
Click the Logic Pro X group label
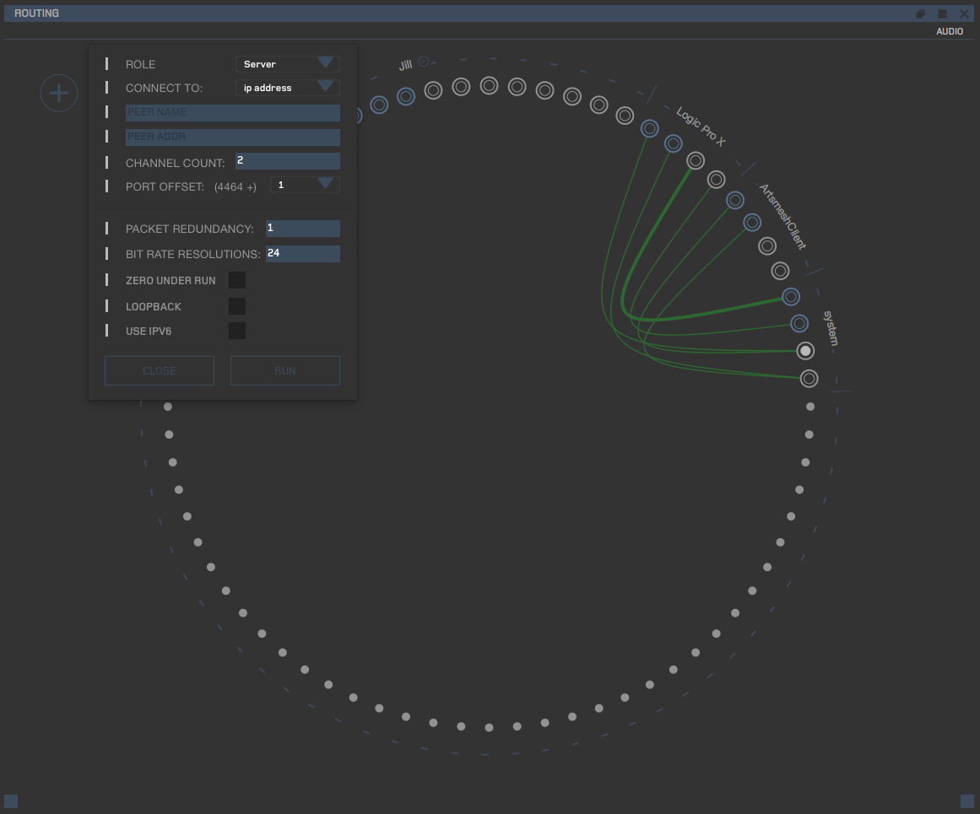coord(701,127)
